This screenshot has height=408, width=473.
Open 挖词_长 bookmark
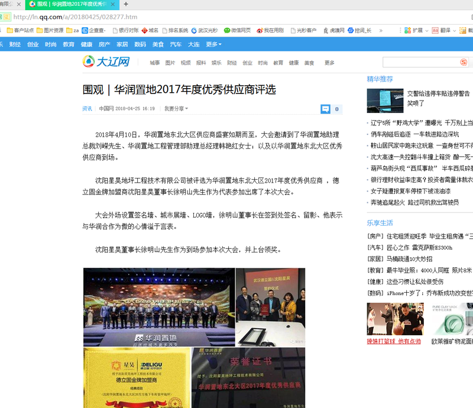click(359, 30)
